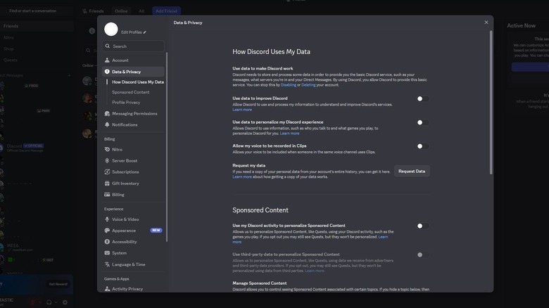Viewport: 549px width, 308px height.
Task: Select Sponsored Content subsection in sidebar
Action: pos(131,92)
